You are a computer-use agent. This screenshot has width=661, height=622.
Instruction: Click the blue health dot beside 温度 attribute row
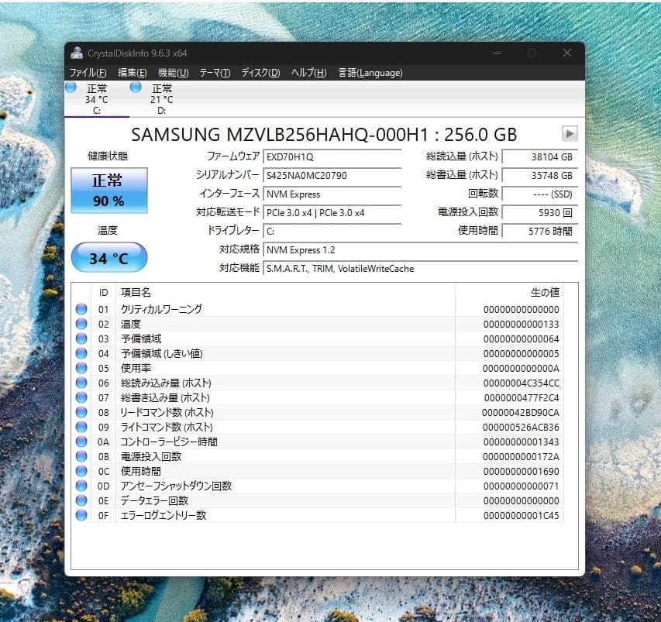[81, 323]
